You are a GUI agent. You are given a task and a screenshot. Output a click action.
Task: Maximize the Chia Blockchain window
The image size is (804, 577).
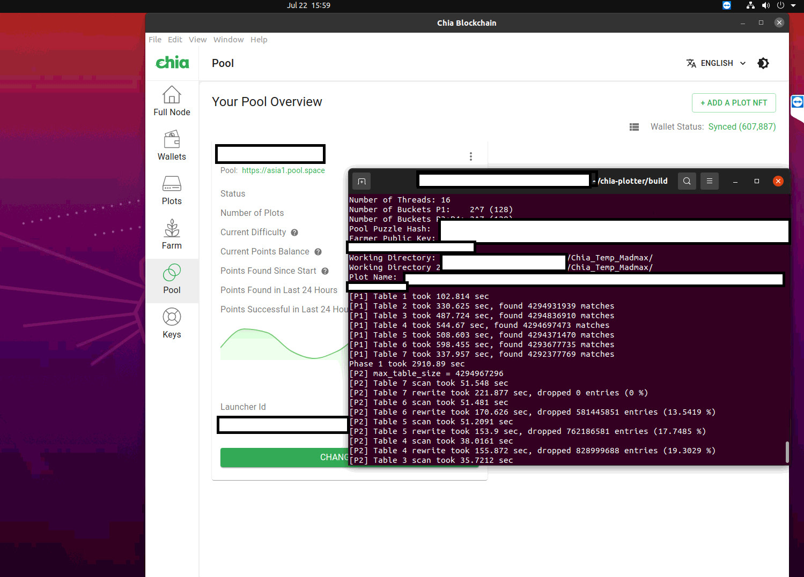tap(761, 23)
